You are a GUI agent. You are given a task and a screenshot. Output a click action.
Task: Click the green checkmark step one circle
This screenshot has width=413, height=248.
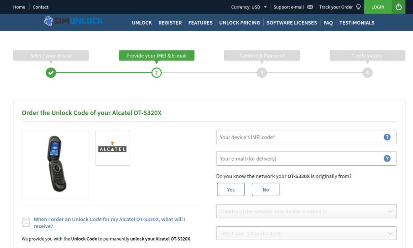[x=51, y=73]
